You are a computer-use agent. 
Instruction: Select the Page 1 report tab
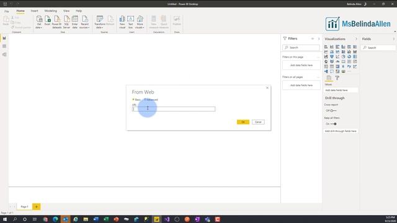click(x=25, y=206)
